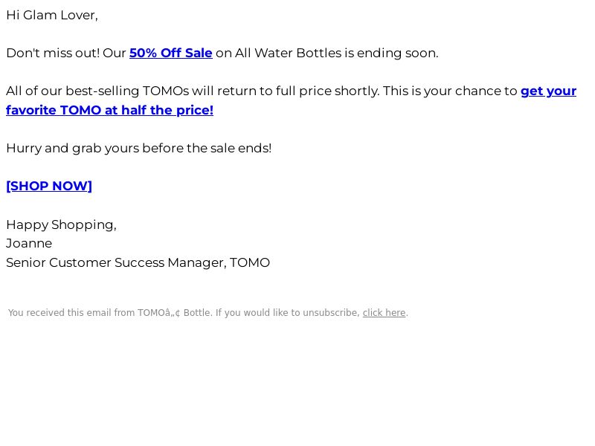Click the word 'Bottle.' in the footer
The height and width of the screenshot is (446, 595).
(x=198, y=313)
